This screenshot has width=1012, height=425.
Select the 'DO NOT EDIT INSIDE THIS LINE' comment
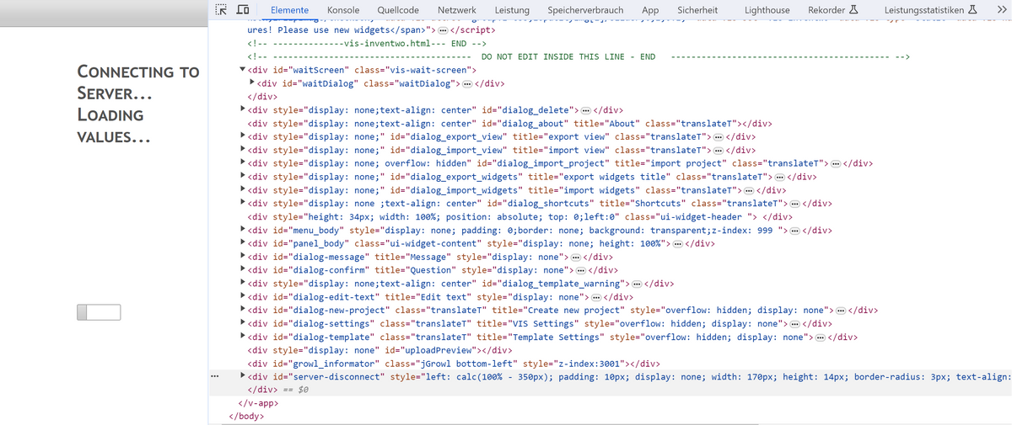[x=579, y=56]
